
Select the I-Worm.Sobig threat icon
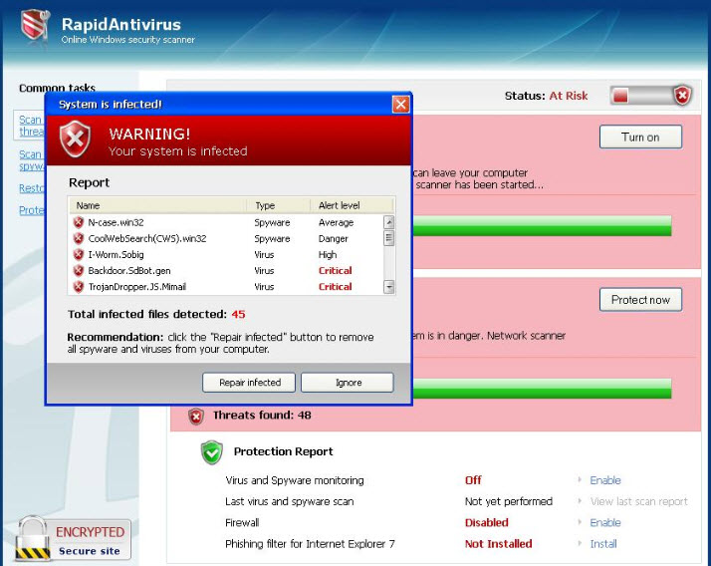[x=79, y=254]
